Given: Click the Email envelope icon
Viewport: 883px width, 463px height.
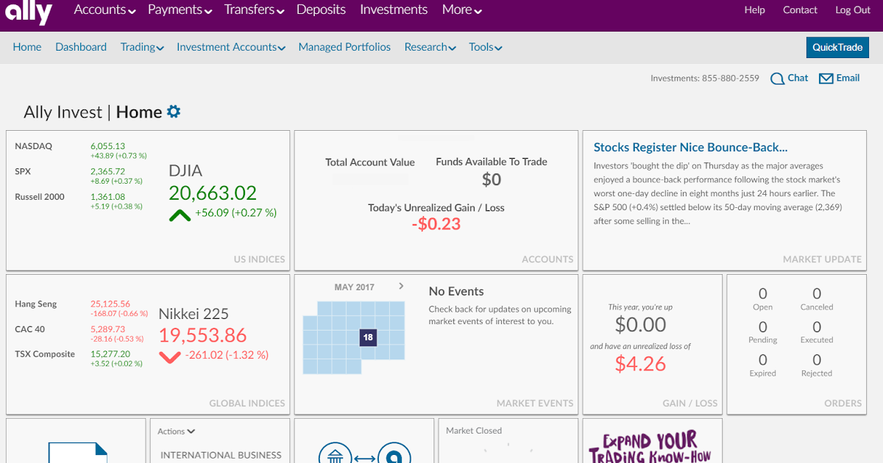Looking at the screenshot, I should [x=826, y=79].
